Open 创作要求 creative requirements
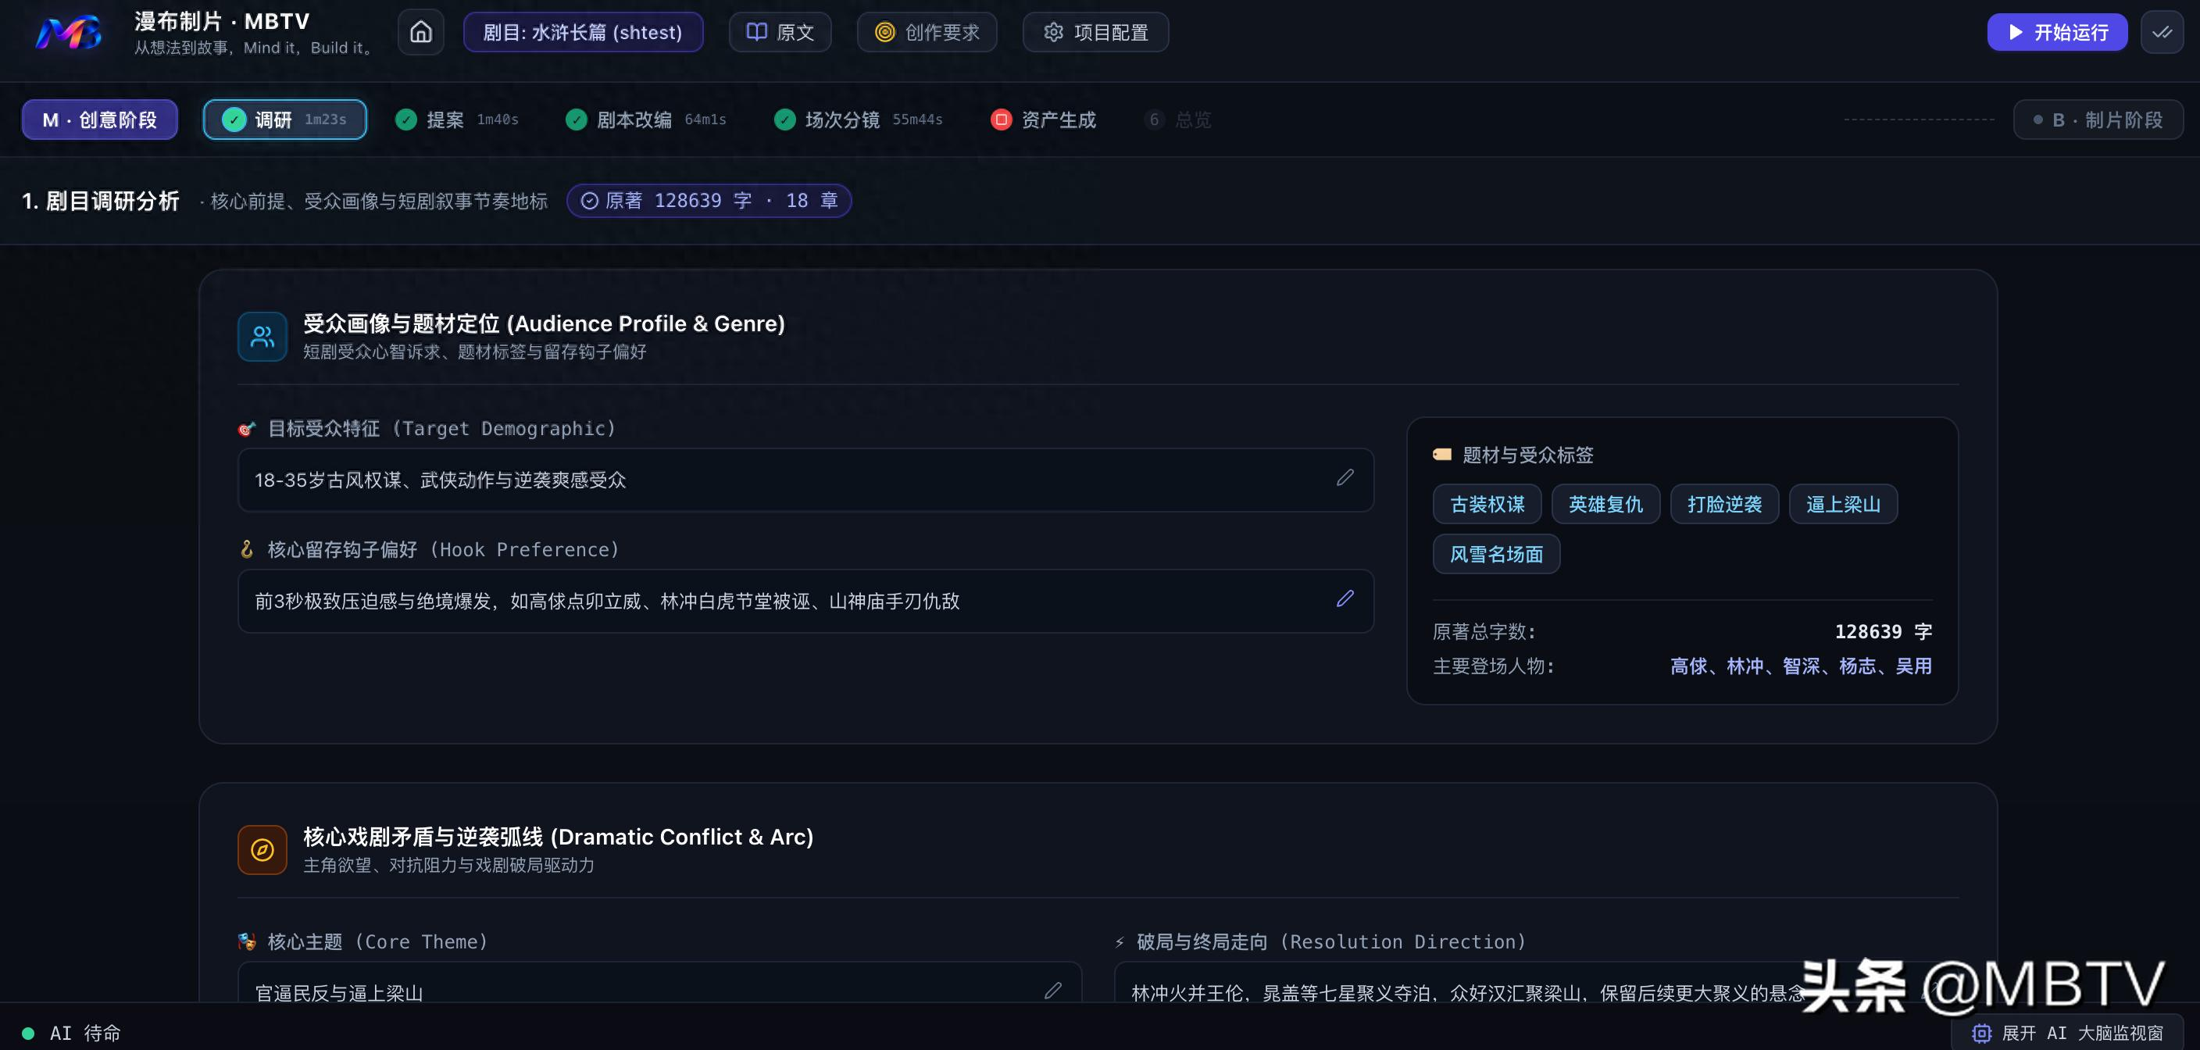The width and height of the screenshot is (2200, 1050). 927,33
